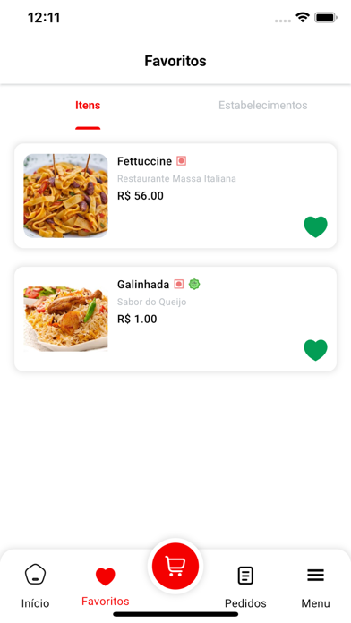Click the green seal badge beside Galinhada
Viewport: 351px width, 623px height.
click(x=194, y=284)
